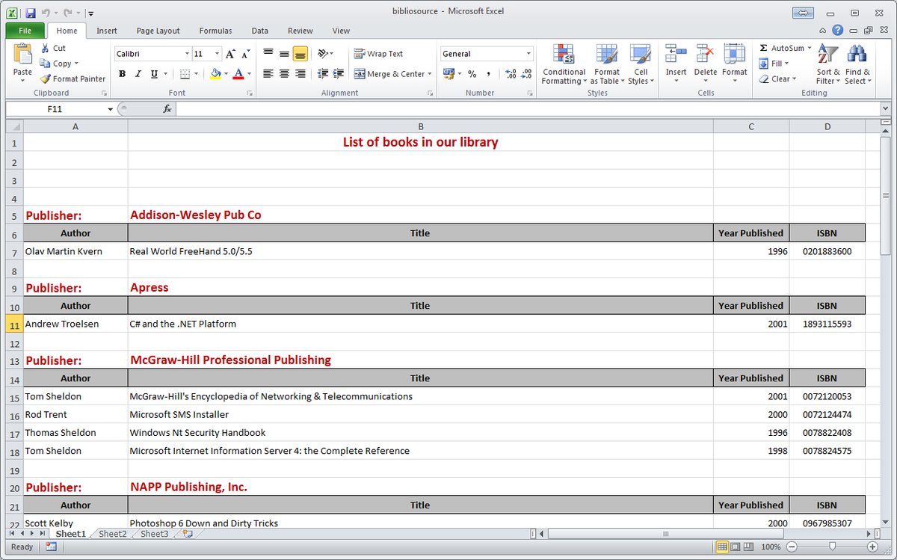897x560 pixels.
Task: Select the Cut icon in the Clipboard group
Action: (46, 47)
